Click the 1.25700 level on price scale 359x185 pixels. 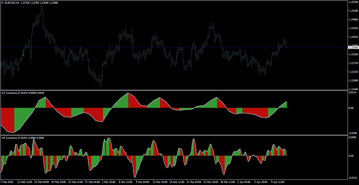(x=353, y=2)
